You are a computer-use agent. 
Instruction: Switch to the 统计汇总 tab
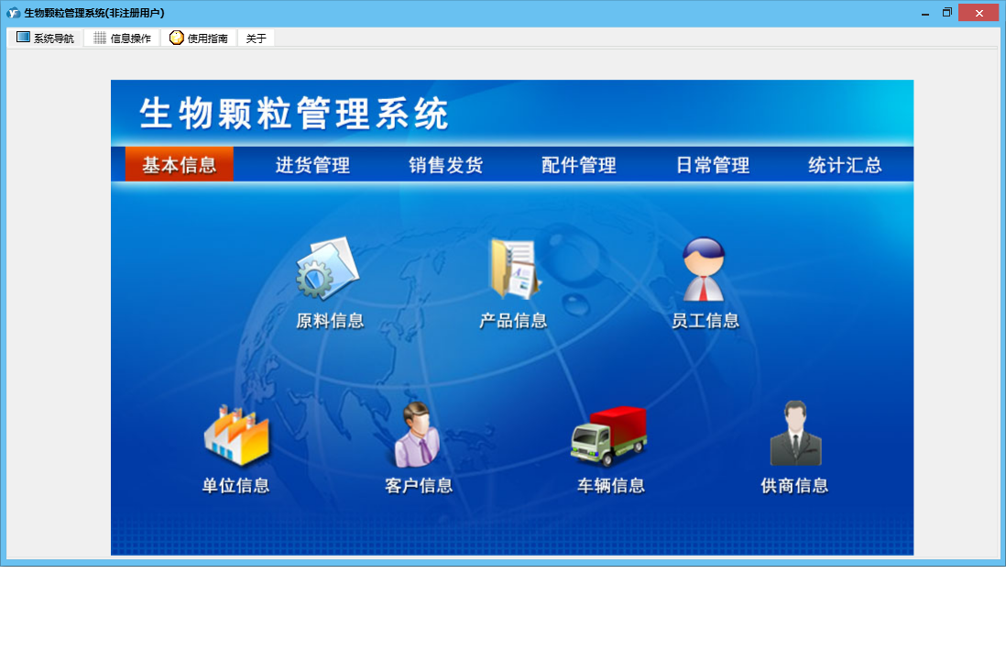click(845, 165)
